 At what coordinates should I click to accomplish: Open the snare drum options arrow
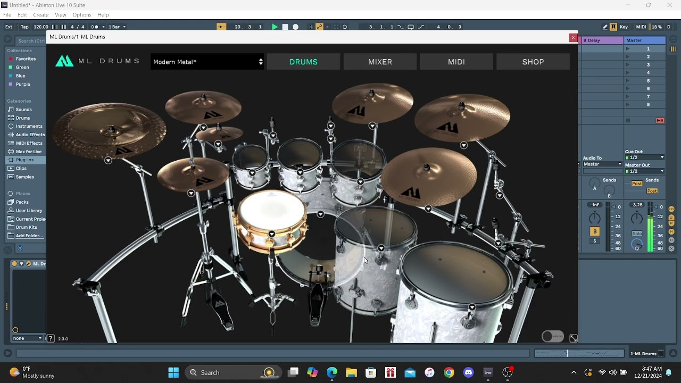click(x=272, y=234)
